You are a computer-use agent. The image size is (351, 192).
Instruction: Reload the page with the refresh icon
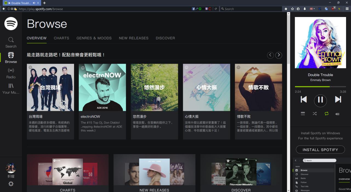coord(216,9)
